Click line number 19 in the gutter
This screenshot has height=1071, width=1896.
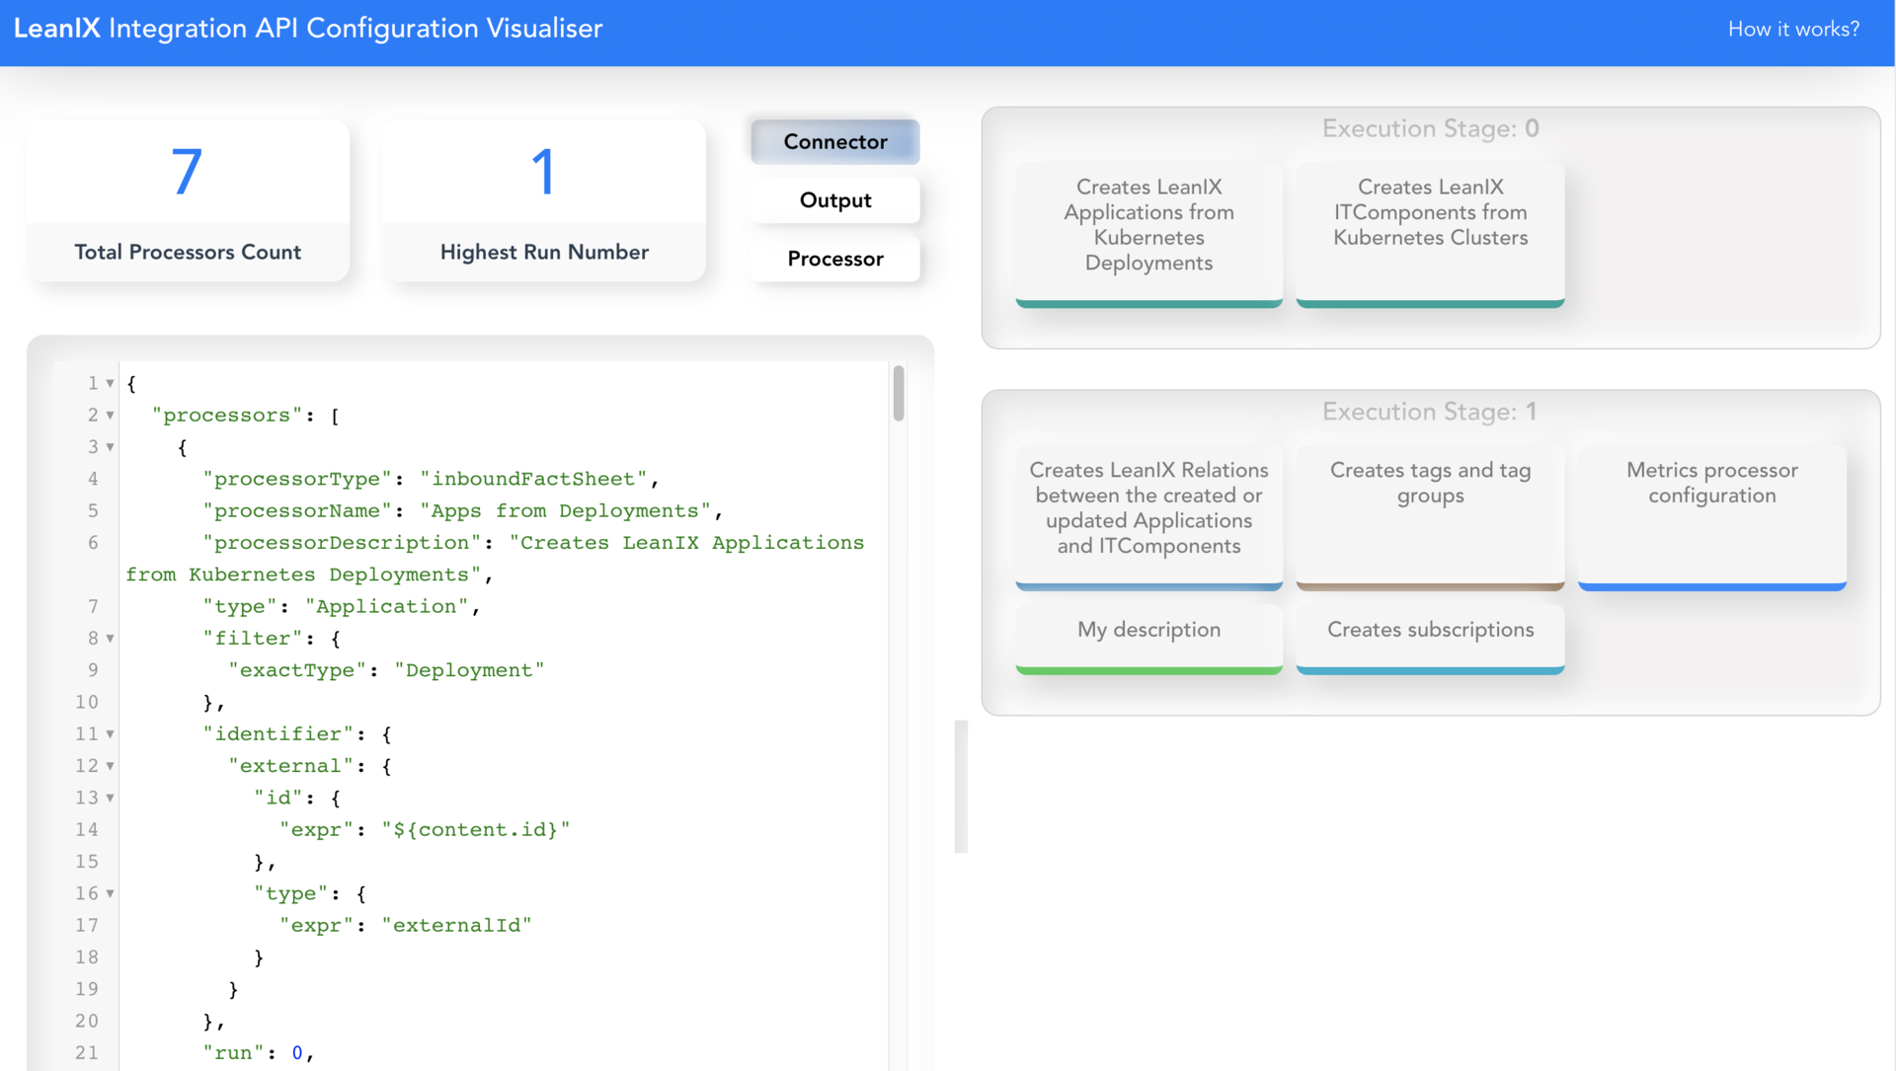[x=87, y=989]
